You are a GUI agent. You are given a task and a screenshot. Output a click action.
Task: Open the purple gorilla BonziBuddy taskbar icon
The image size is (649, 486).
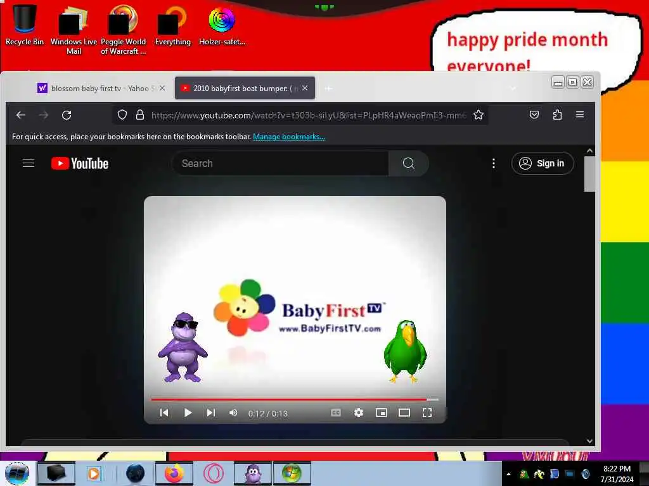point(252,473)
